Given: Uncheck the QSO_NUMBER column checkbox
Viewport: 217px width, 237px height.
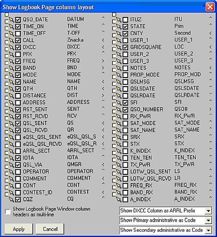Looking at the screenshot, I should click(x=125, y=109).
